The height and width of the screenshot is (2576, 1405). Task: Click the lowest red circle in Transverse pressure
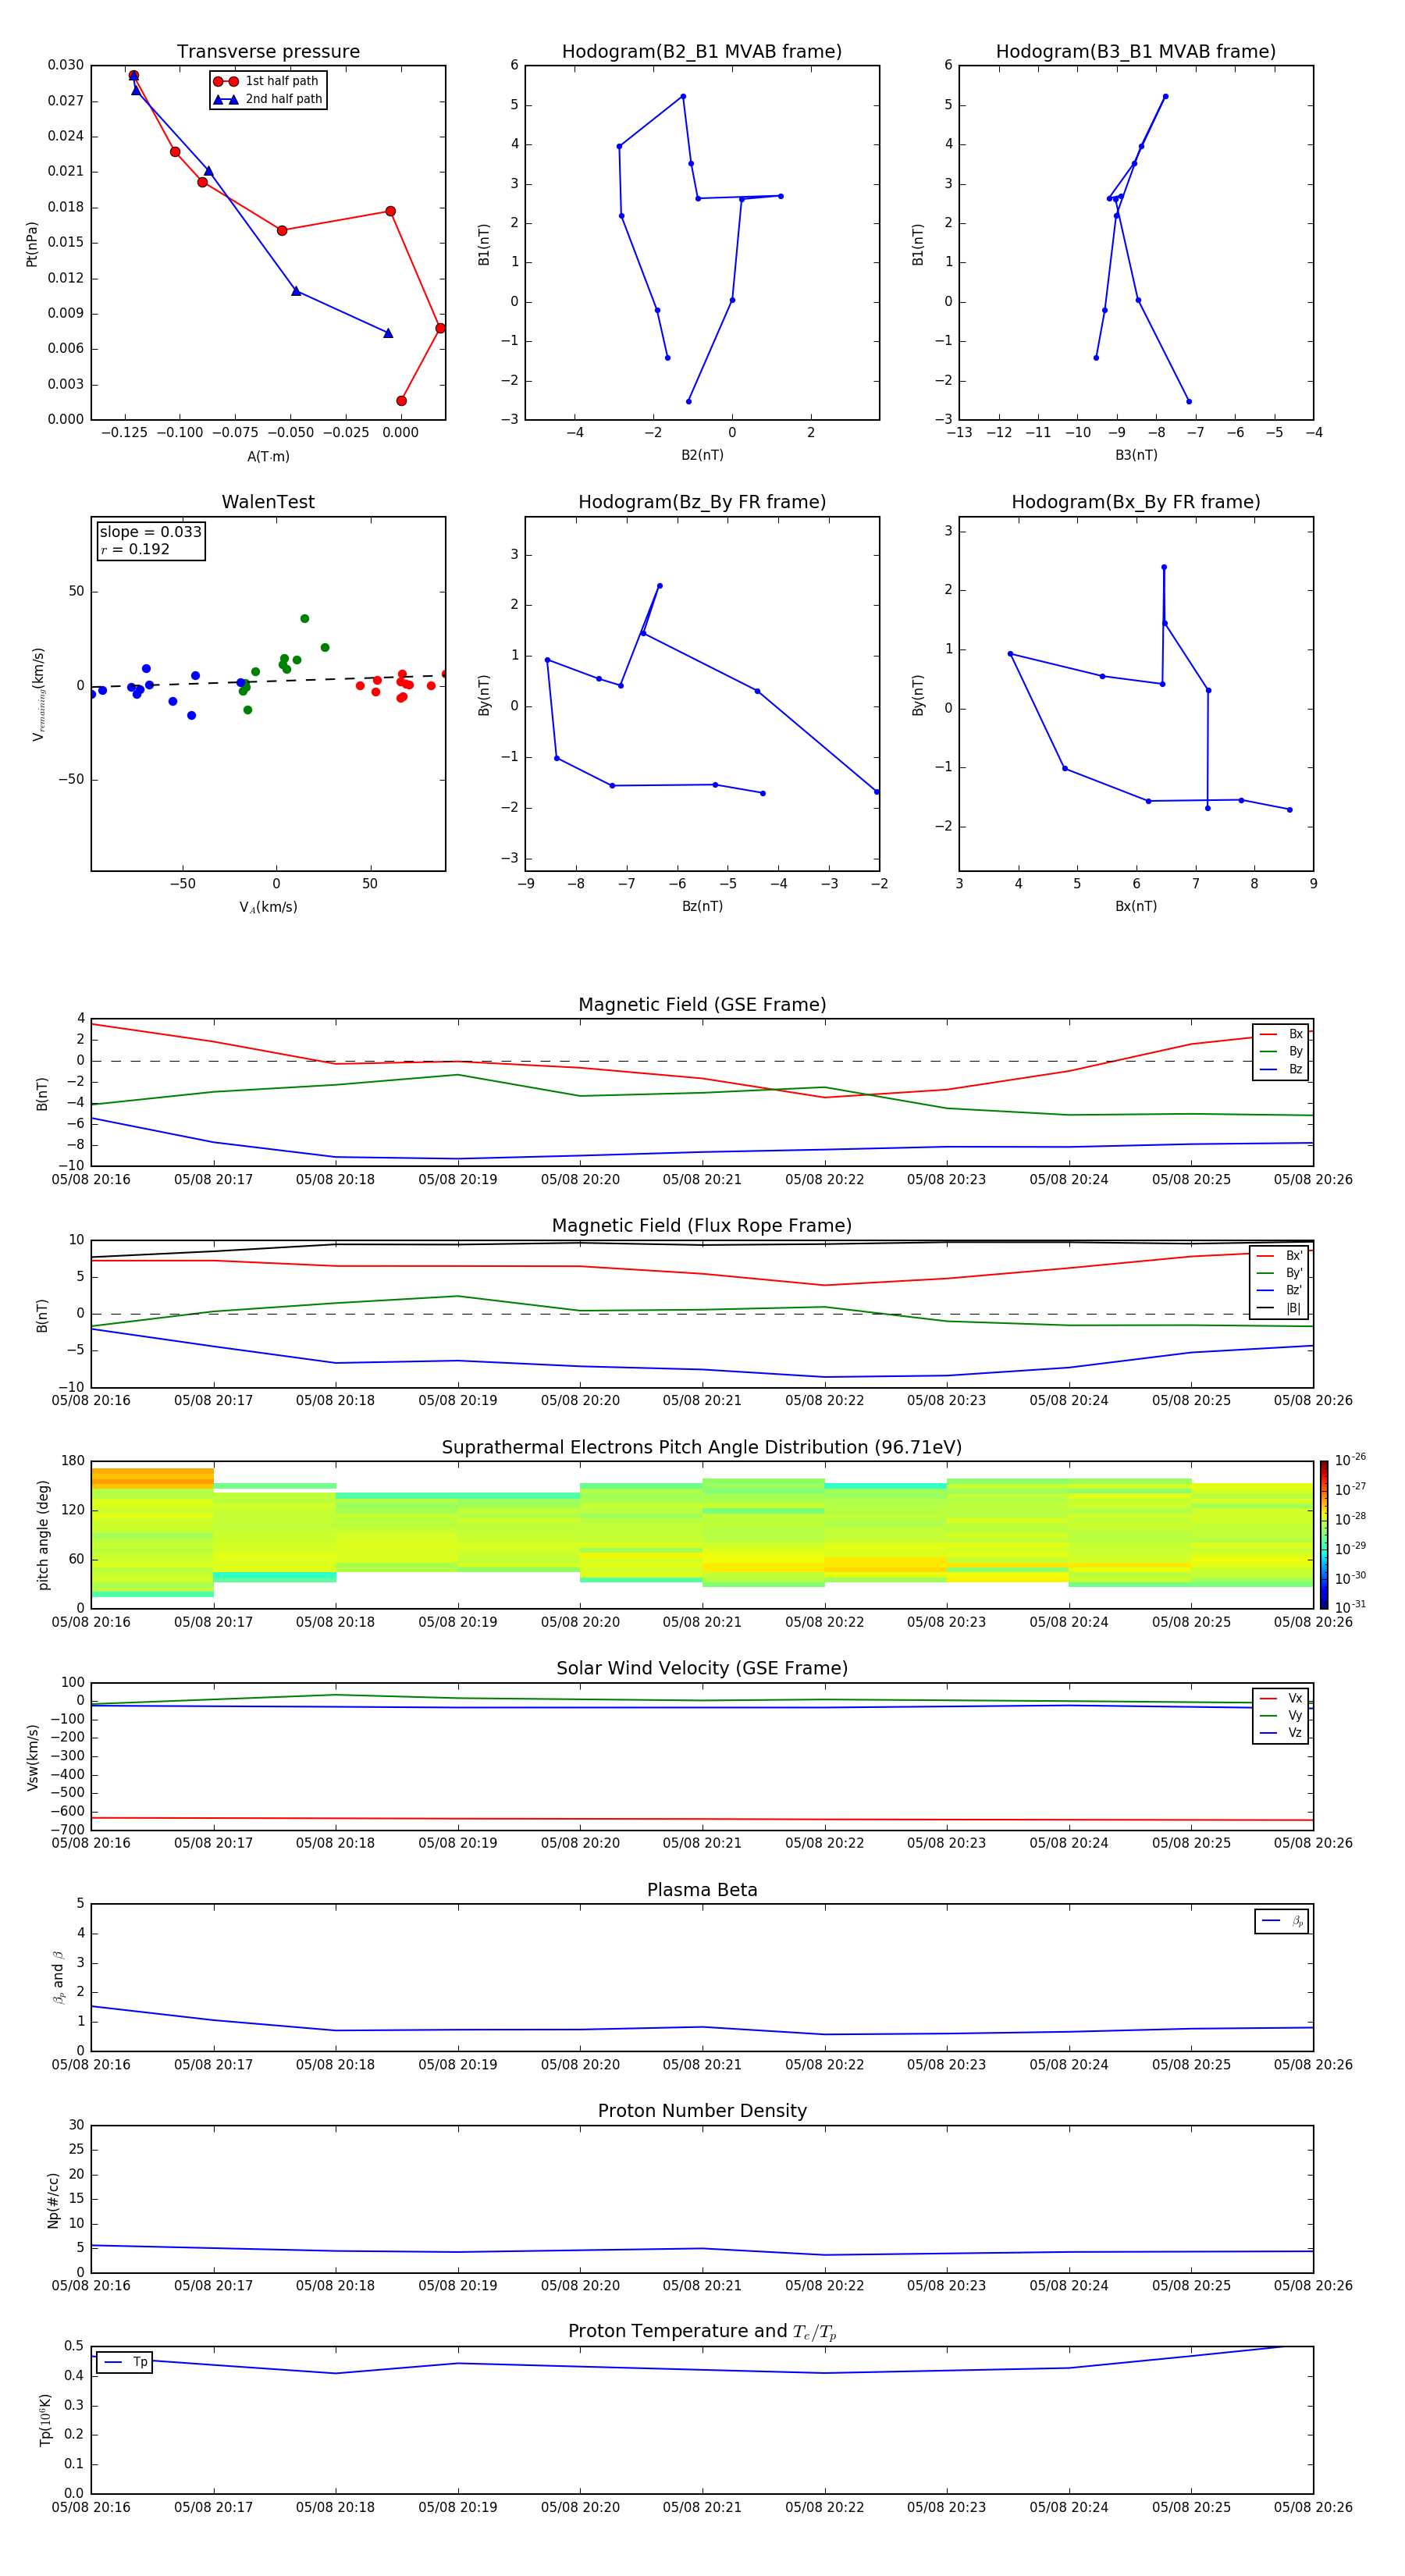tap(401, 401)
